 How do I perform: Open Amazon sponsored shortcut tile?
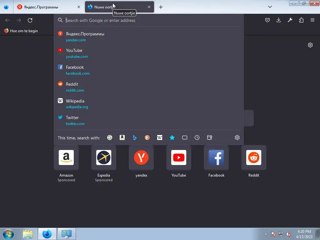tap(66, 157)
